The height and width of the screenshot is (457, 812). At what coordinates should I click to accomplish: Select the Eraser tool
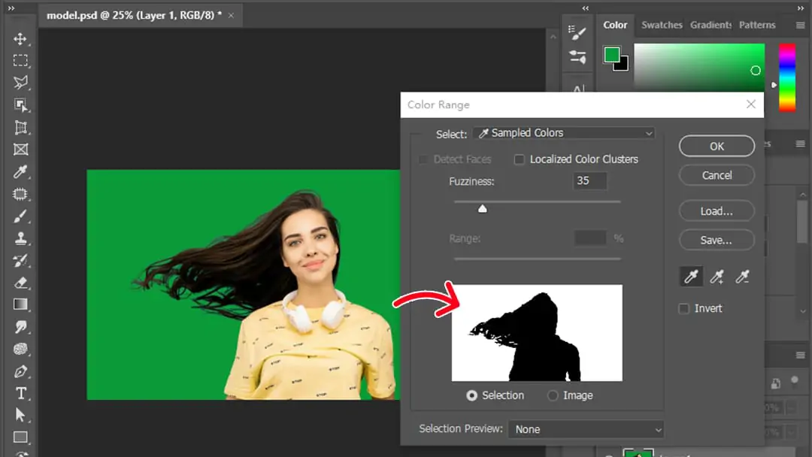[x=20, y=283]
